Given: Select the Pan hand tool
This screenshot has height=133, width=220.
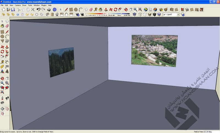Looking at the screenshot, I should click(130, 10).
